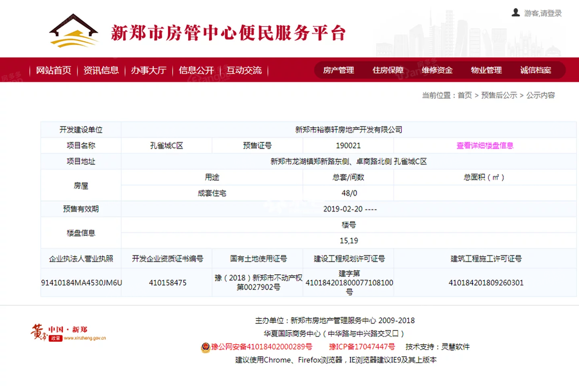Viewport: 579px width, 386px height.
Task: Click the 国有土地使用证号 header
Action: (x=258, y=259)
